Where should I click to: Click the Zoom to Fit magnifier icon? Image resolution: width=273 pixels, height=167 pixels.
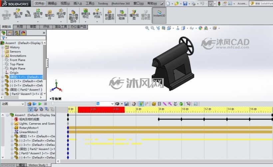(147, 28)
